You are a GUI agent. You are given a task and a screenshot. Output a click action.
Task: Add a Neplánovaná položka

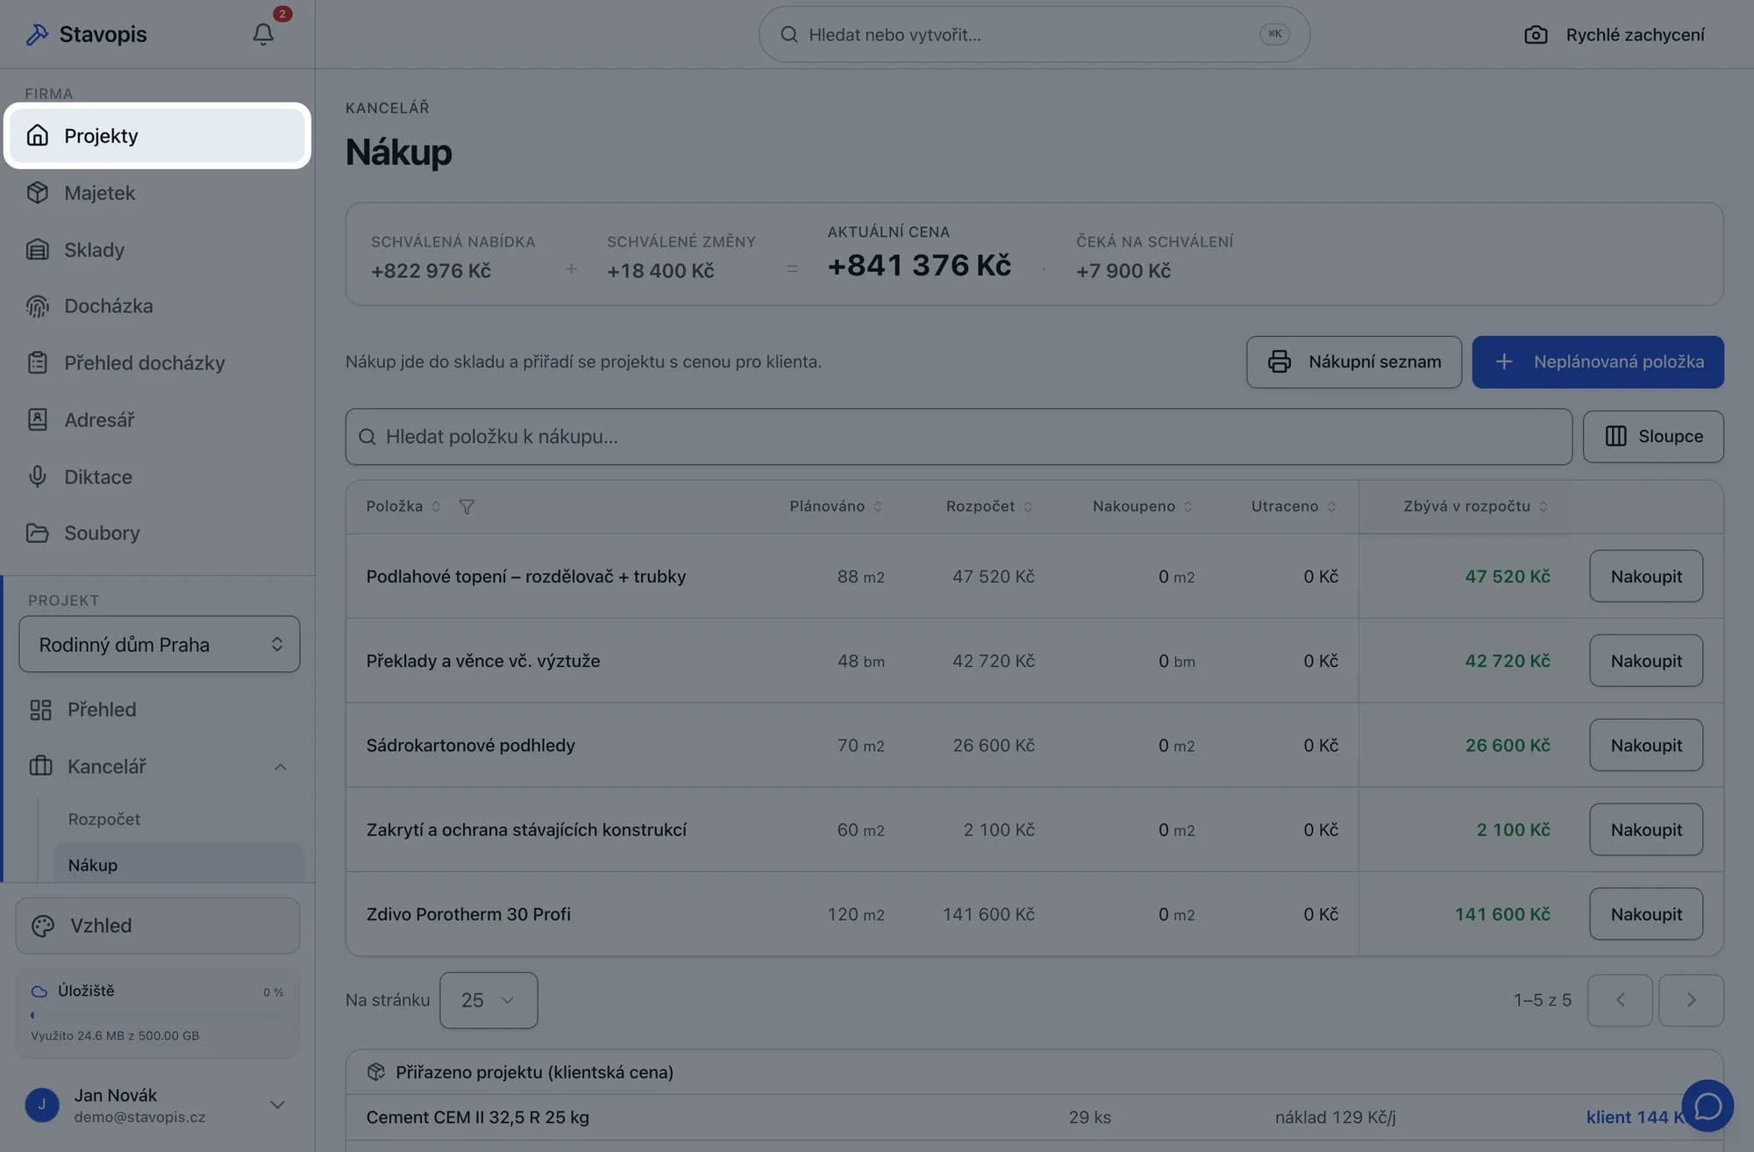[x=1598, y=362]
